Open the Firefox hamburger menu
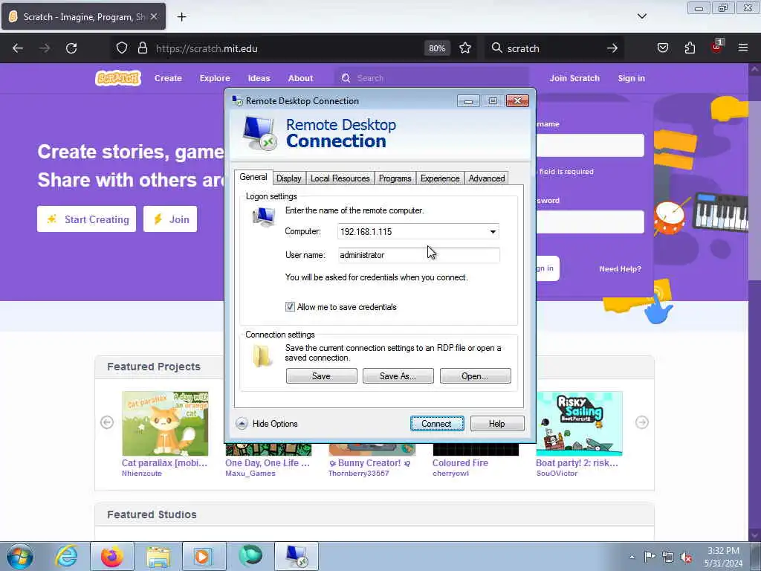This screenshot has height=571, width=761. (743, 48)
